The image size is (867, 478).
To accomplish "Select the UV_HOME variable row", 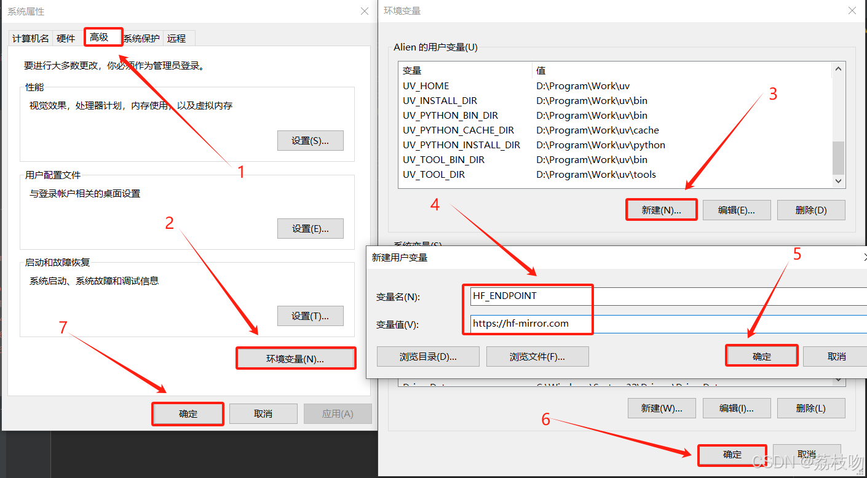I will tap(615, 86).
